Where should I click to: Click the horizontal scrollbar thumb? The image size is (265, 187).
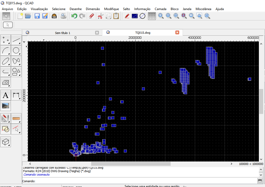tap(131, 164)
